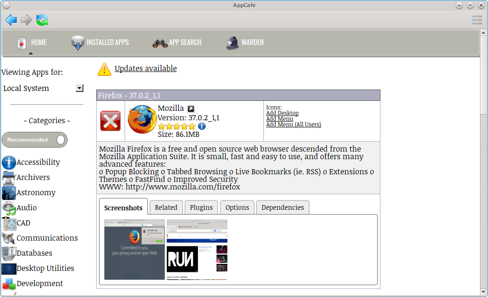
Task: Open the Desktop Utilities category
Action: click(x=45, y=269)
